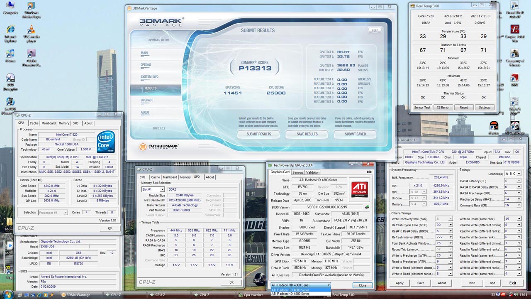Open the Mainboard tab in front CPU-Z window
The image size is (531, 299).
[49, 123]
